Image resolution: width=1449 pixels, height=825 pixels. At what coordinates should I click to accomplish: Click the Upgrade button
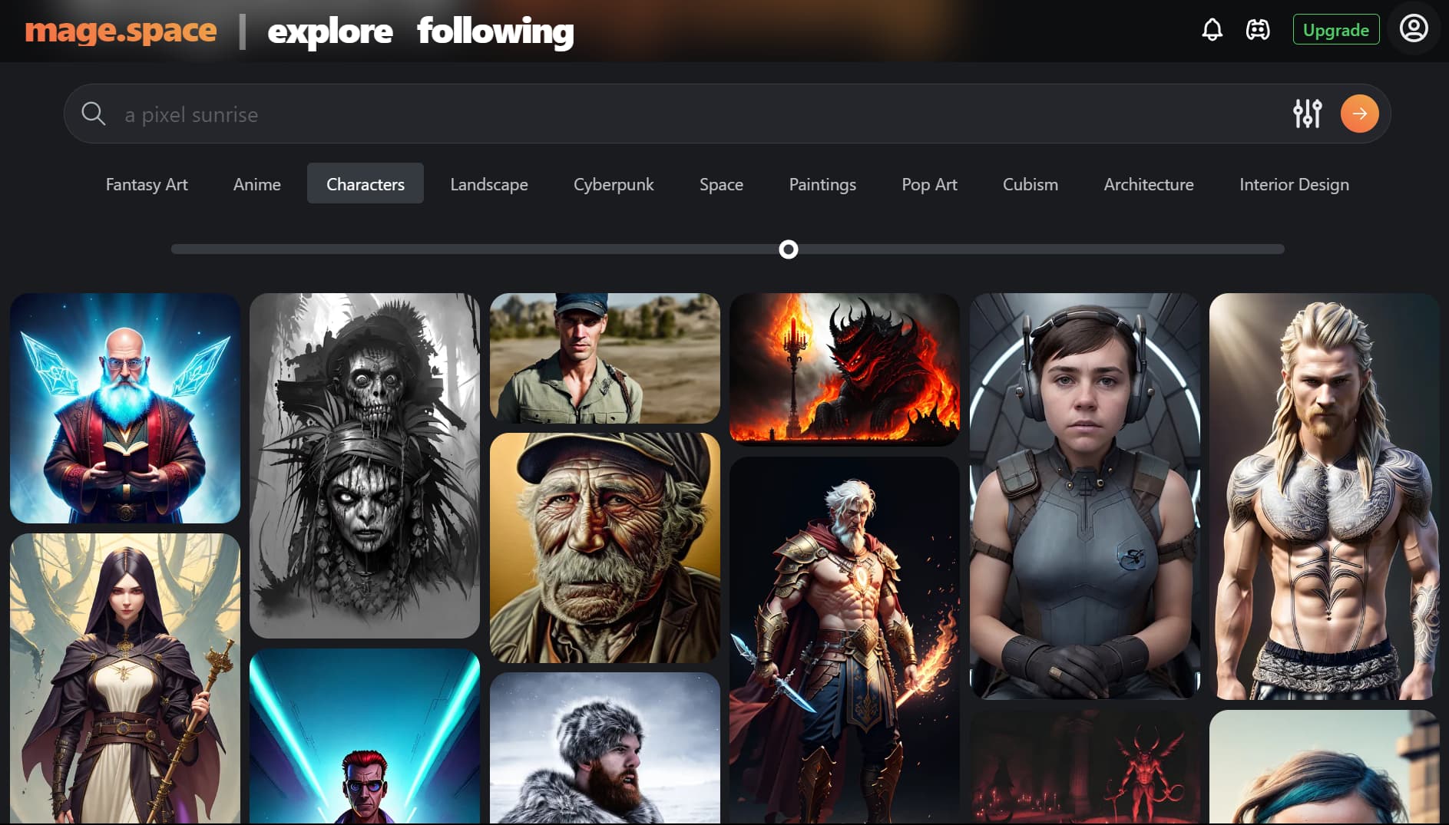tap(1335, 30)
